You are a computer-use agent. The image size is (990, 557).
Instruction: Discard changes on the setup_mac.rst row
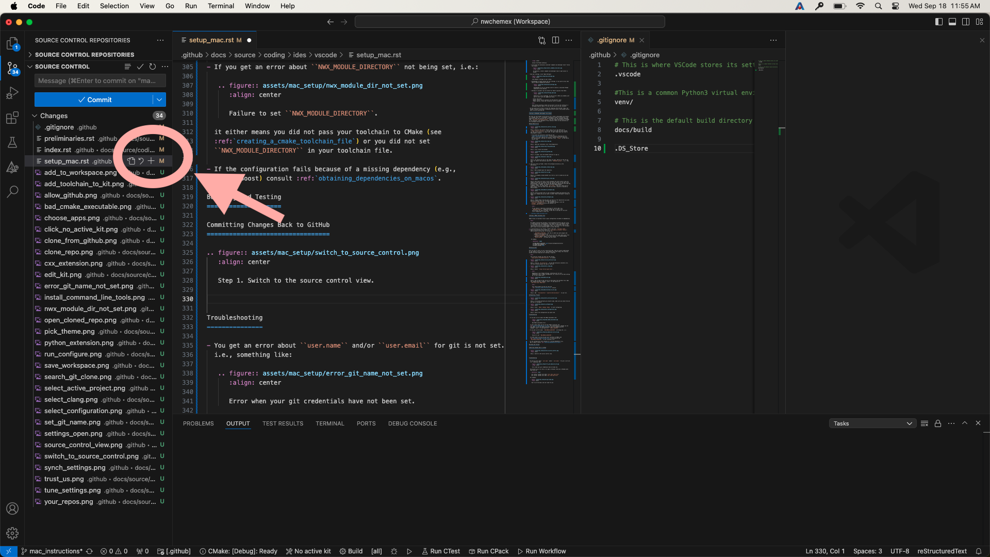(141, 161)
